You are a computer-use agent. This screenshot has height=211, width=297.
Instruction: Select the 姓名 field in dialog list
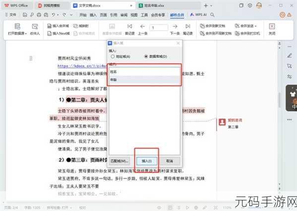click(144, 72)
